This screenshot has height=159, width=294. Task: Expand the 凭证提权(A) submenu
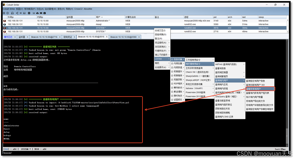click(x=162, y=43)
